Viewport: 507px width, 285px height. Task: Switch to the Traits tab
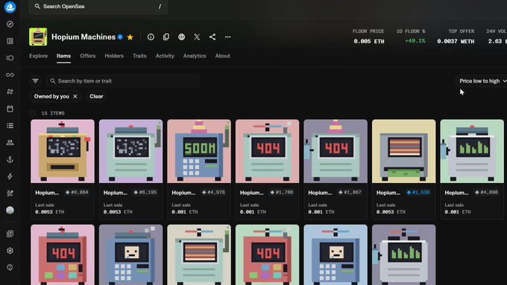pos(139,56)
